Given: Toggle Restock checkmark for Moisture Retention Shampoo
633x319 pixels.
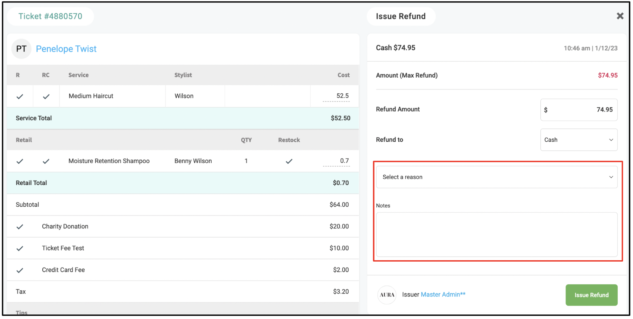Looking at the screenshot, I should click(x=289, y=161).
